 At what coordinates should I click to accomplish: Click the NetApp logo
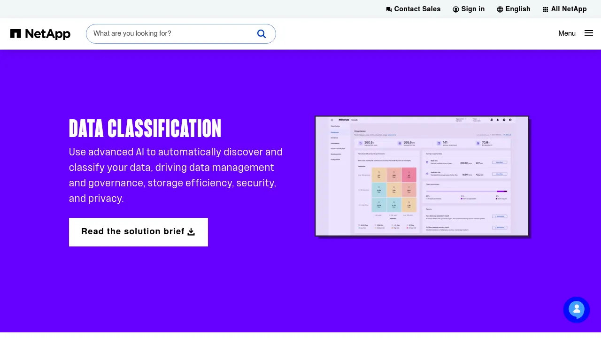pyautogui.click(x=40, y=34)
